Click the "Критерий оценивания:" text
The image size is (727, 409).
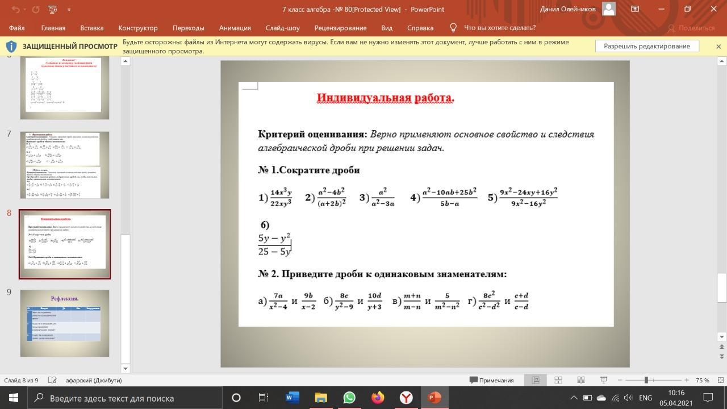312,134
